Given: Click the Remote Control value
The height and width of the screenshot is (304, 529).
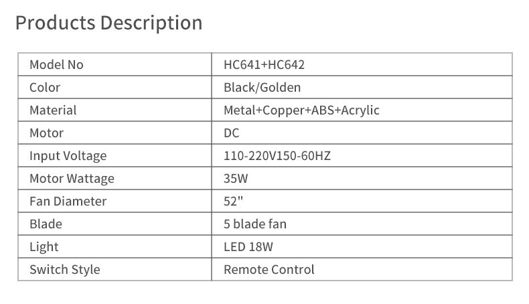Looking at the screenshot, I should point(269,270).
